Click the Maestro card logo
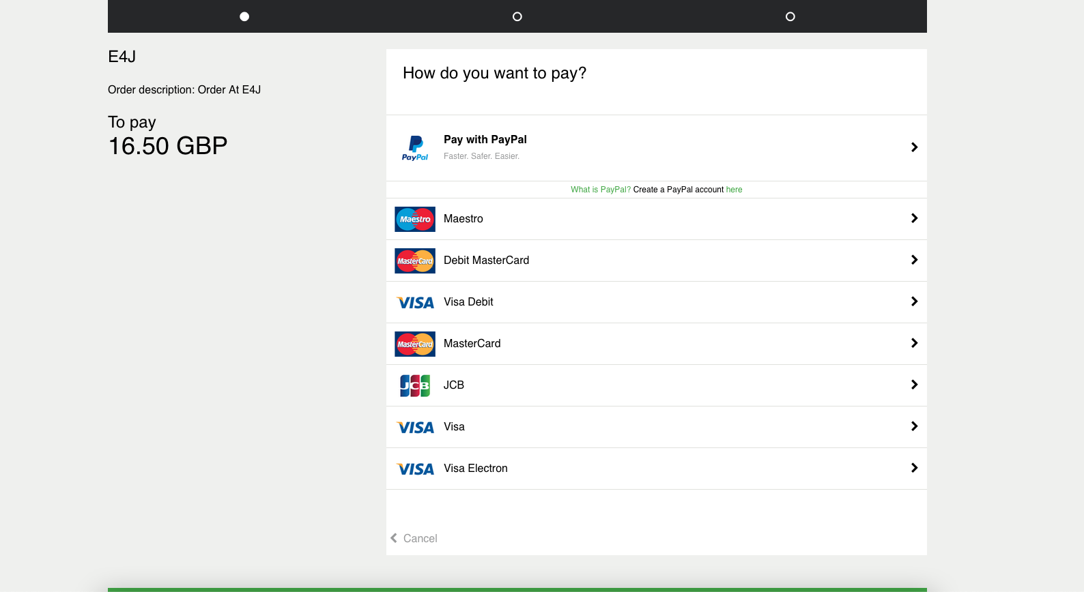Screen dimensions: 1084x592 tap(415, 219)
